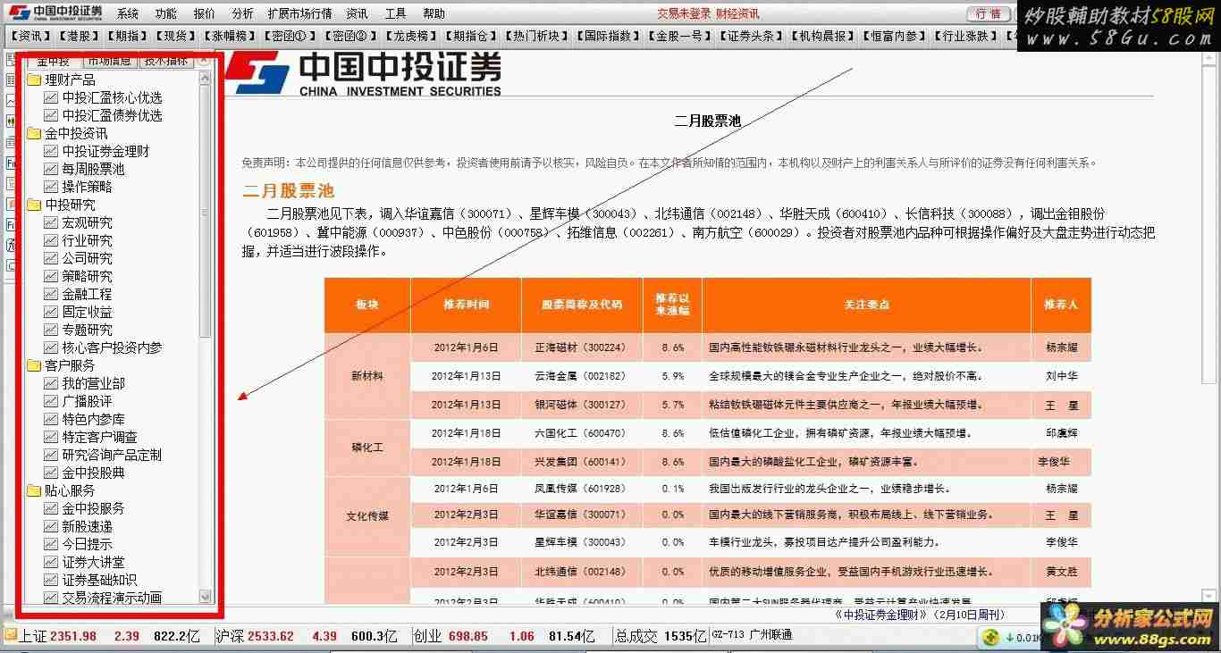The width and height of the screenshot is (1221, 653).
Task: Click chart icon beside 每周股票池
Action: pyautogui.click(x=51, y=169)
